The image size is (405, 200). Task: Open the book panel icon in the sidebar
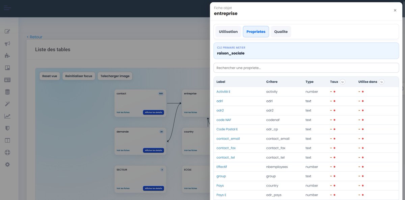tap(7, 68)
